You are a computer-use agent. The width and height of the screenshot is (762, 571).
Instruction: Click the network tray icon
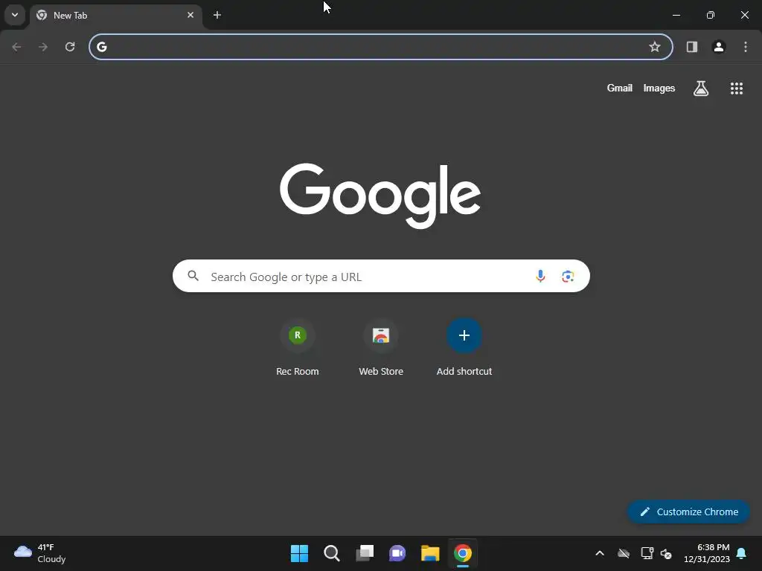pos(647,553)
